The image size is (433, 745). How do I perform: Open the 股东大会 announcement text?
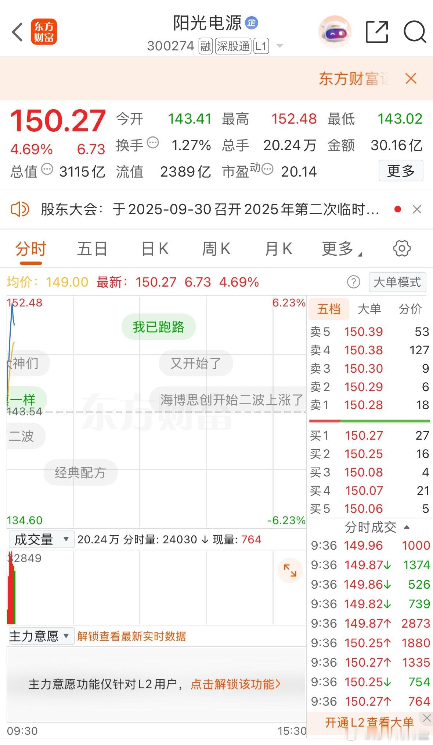[210, 209]
